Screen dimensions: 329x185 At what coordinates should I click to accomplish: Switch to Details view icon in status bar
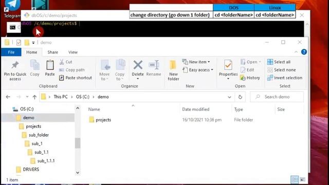[295, 179]
